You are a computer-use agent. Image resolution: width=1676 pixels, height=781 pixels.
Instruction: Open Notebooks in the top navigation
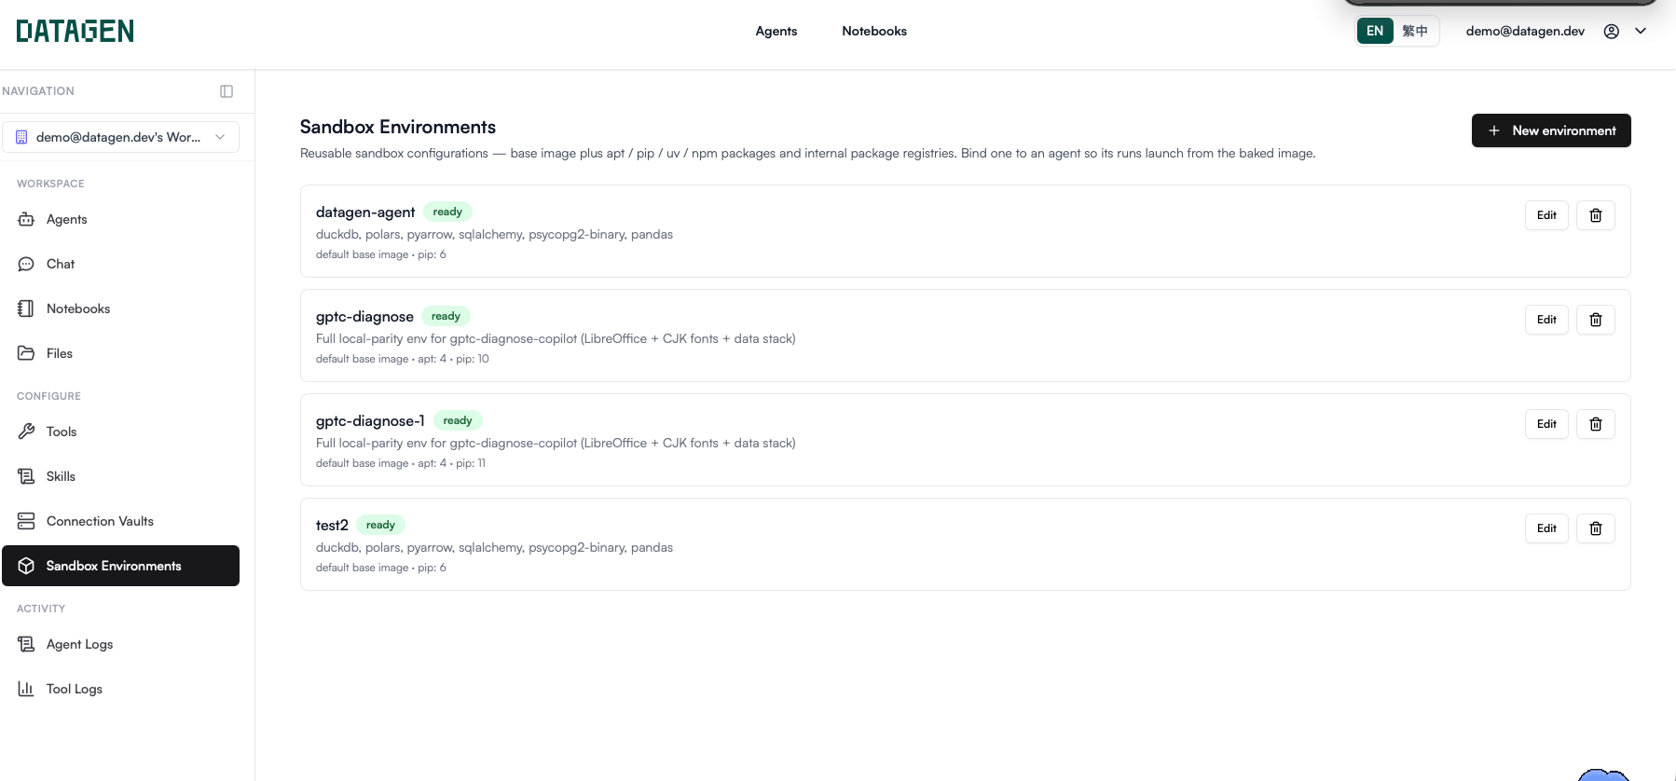874,31
